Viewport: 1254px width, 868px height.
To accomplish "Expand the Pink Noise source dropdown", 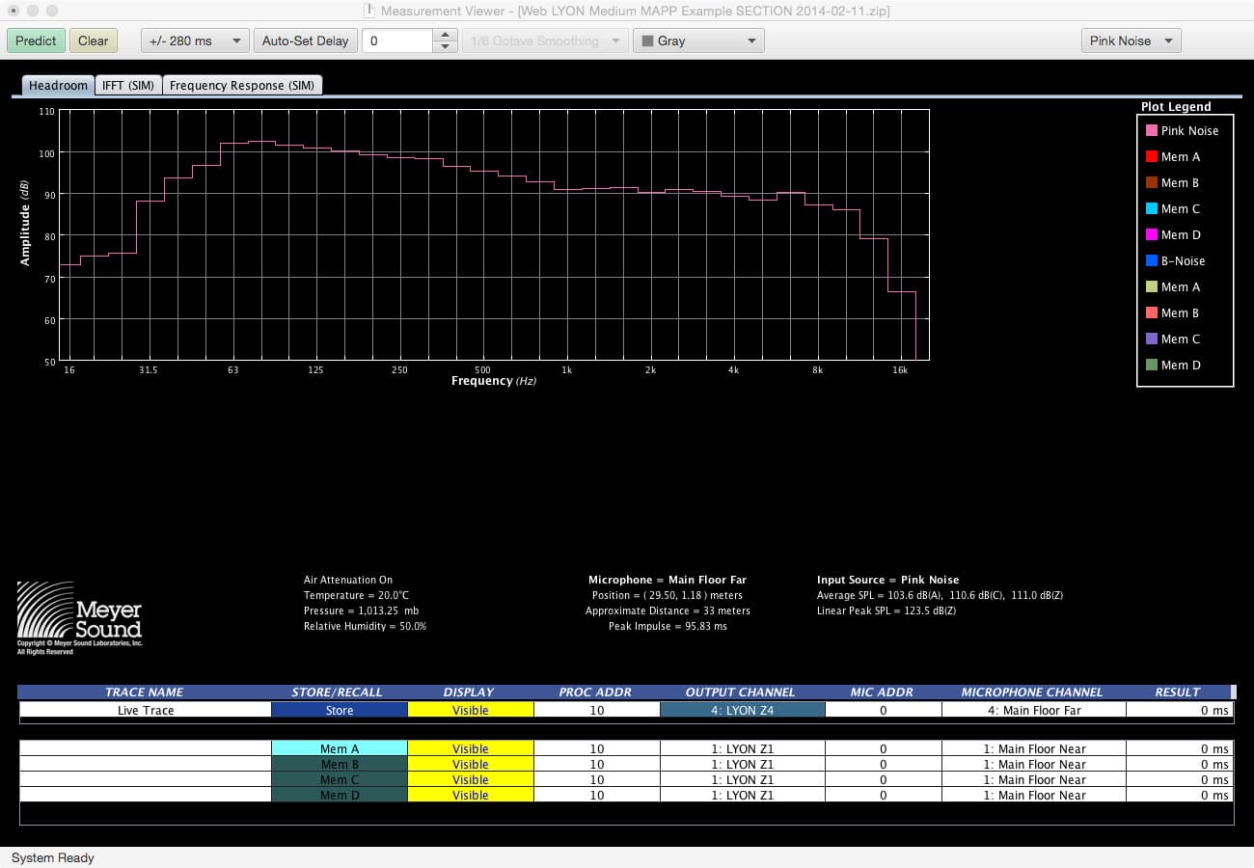I will [x=1131, y=41].
